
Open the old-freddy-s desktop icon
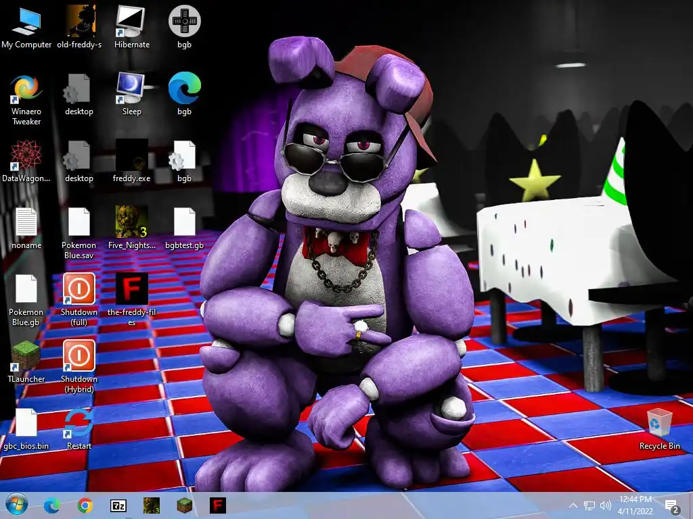tap(79, 27)
